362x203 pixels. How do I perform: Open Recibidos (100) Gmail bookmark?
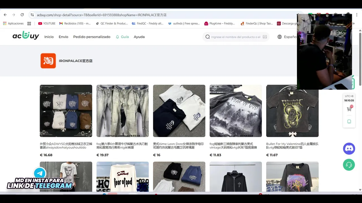(75, 23)
